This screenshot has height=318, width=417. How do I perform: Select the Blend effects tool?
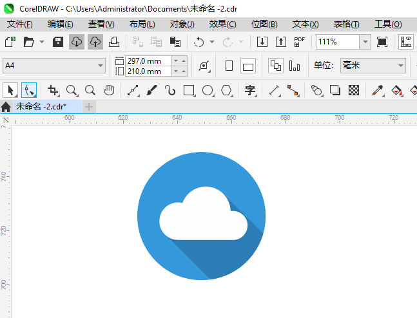point(316,90)
